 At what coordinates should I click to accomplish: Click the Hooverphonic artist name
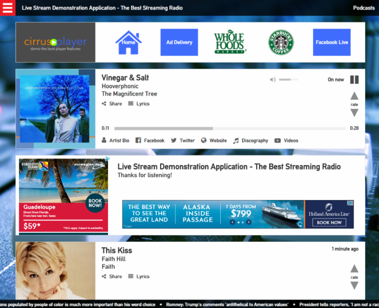click(x=120, y=86)
